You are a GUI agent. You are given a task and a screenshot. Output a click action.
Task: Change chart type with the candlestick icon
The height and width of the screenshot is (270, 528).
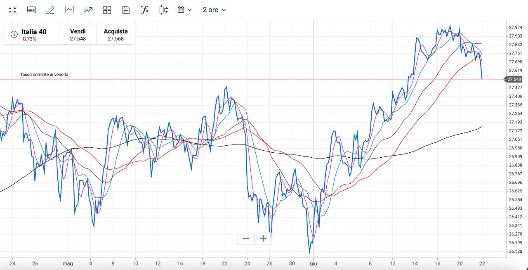click(164, 10)
